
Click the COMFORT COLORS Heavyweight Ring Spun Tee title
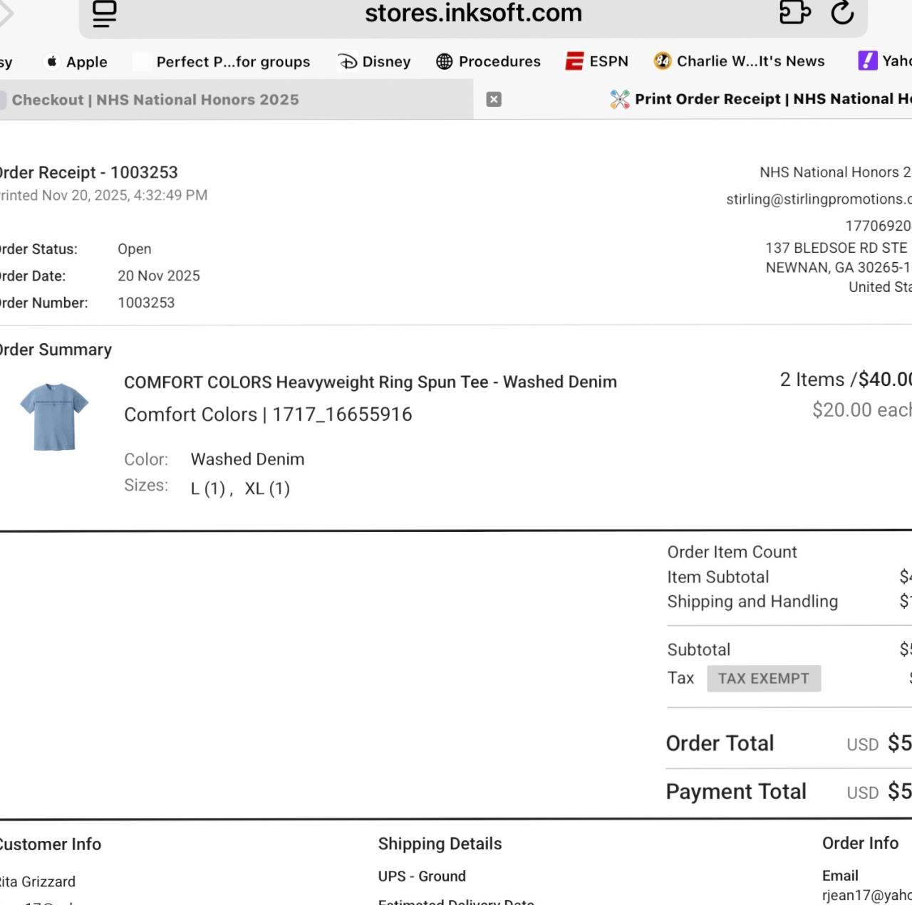(370, 382)
